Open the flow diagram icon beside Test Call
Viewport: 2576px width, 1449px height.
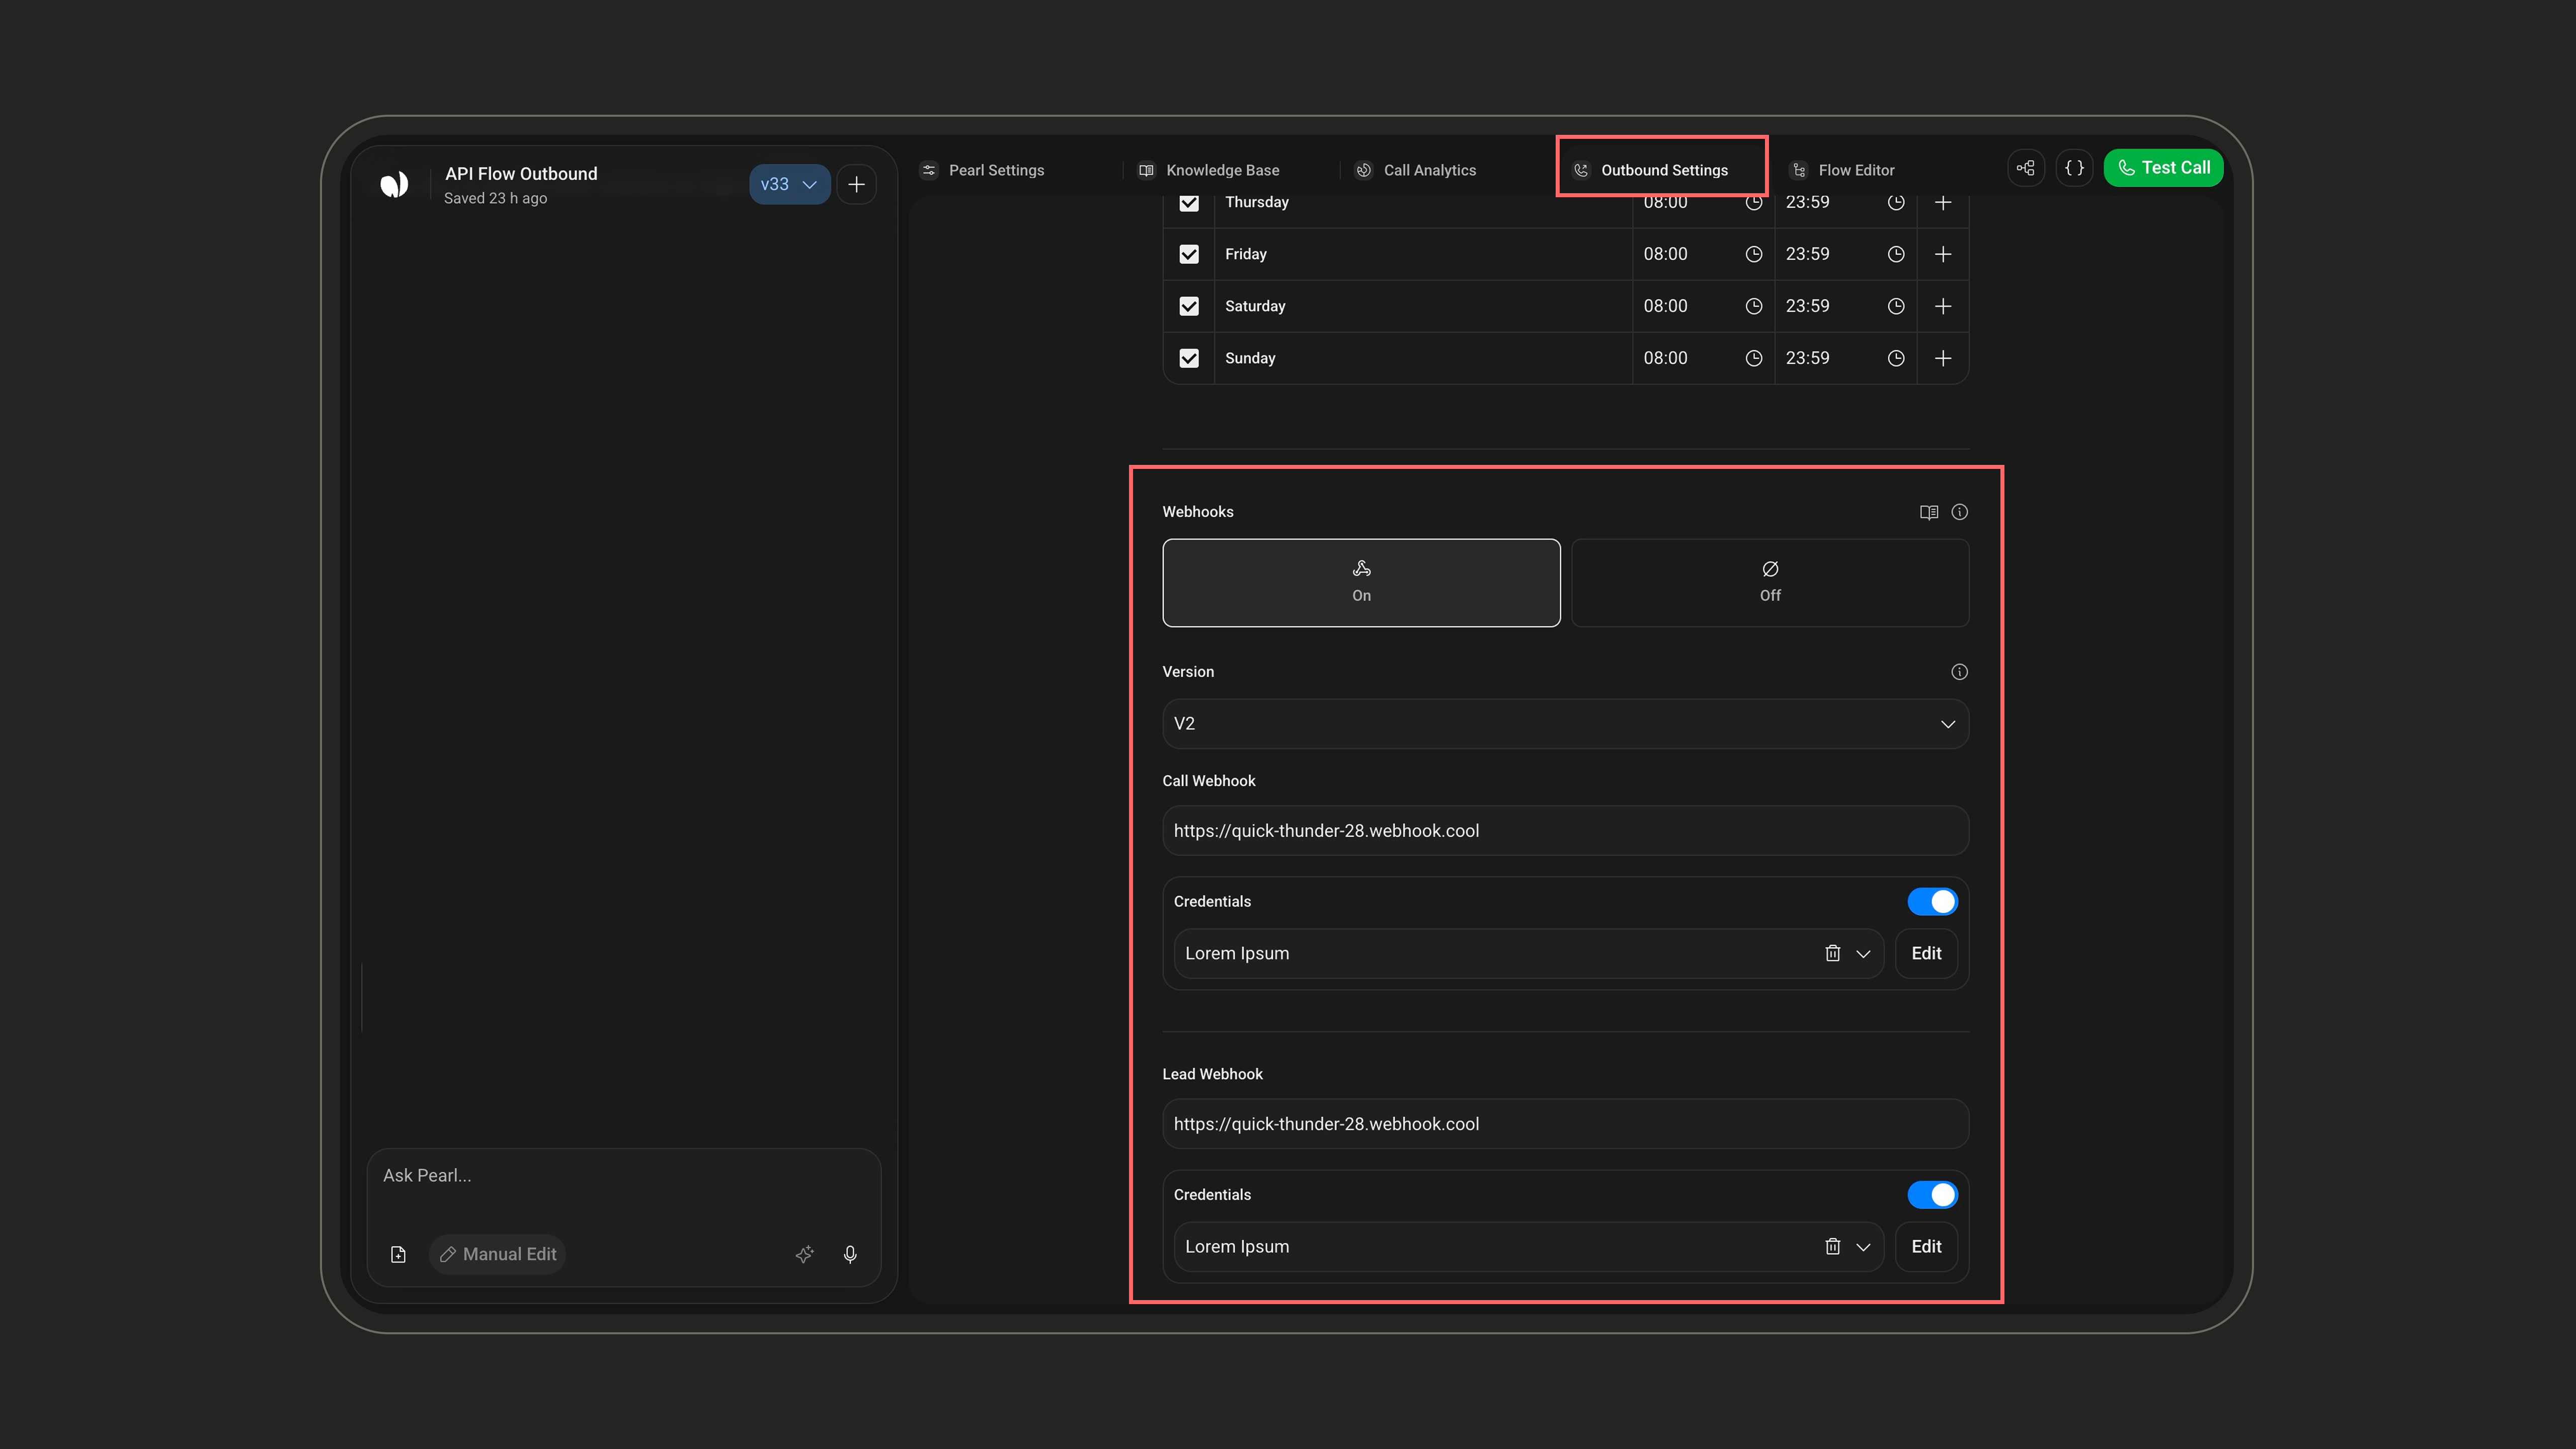coord(2025,168)
